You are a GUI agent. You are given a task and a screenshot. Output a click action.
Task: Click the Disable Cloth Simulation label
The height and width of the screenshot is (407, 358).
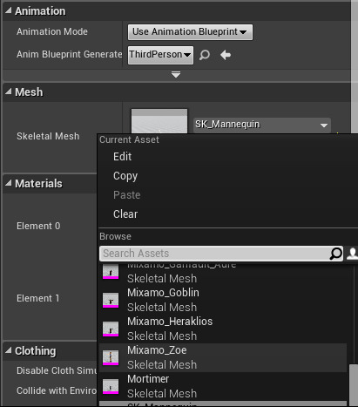point(57,370)
